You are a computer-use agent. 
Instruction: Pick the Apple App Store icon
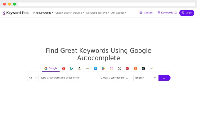pos(96,68)
